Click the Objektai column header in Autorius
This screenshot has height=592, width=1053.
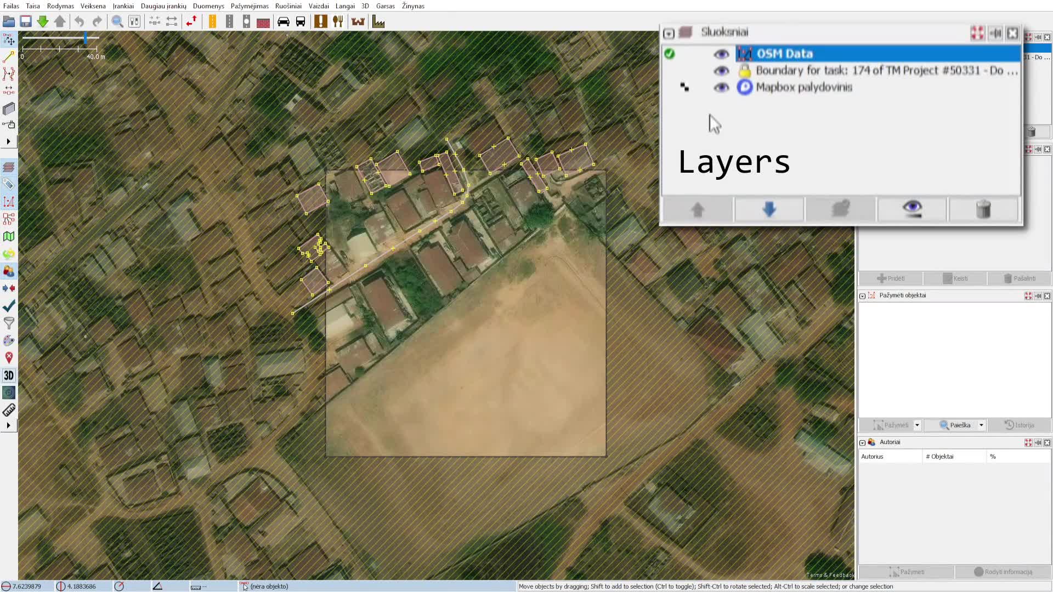pos(954,457)
